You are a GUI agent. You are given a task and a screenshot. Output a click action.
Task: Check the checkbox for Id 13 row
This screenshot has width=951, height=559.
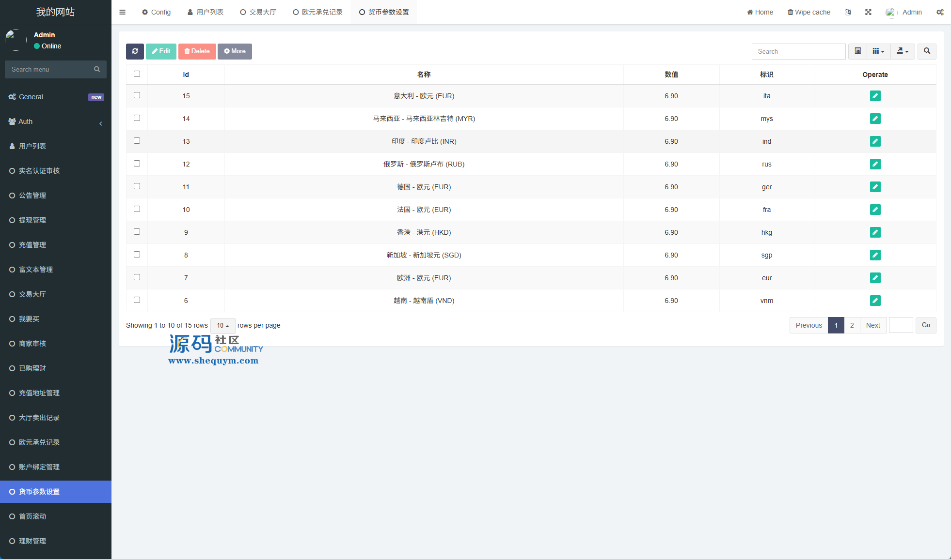(137, 141)
